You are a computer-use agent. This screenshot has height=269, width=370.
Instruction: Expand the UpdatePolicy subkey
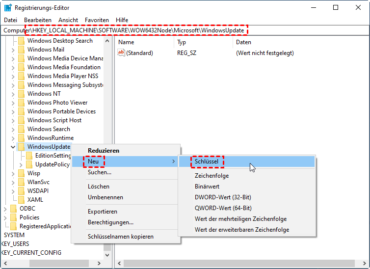tap(21, 165)
